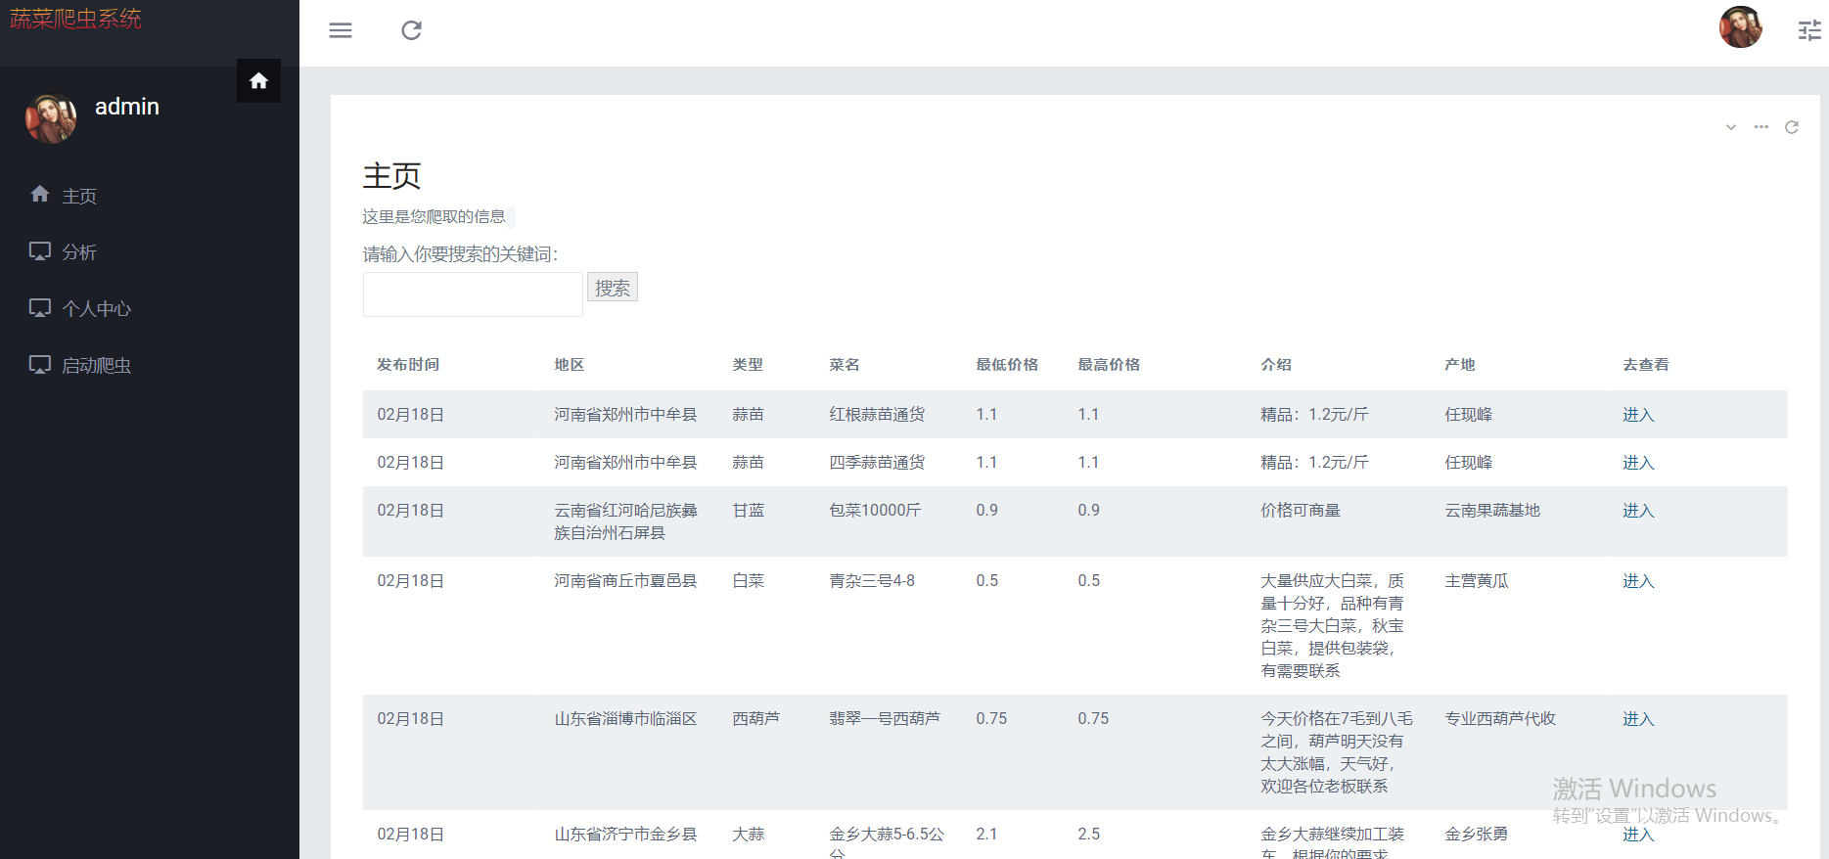1829x859 pixels.
Task: Click the 菜名 column header
Action: tap(845, 365)
